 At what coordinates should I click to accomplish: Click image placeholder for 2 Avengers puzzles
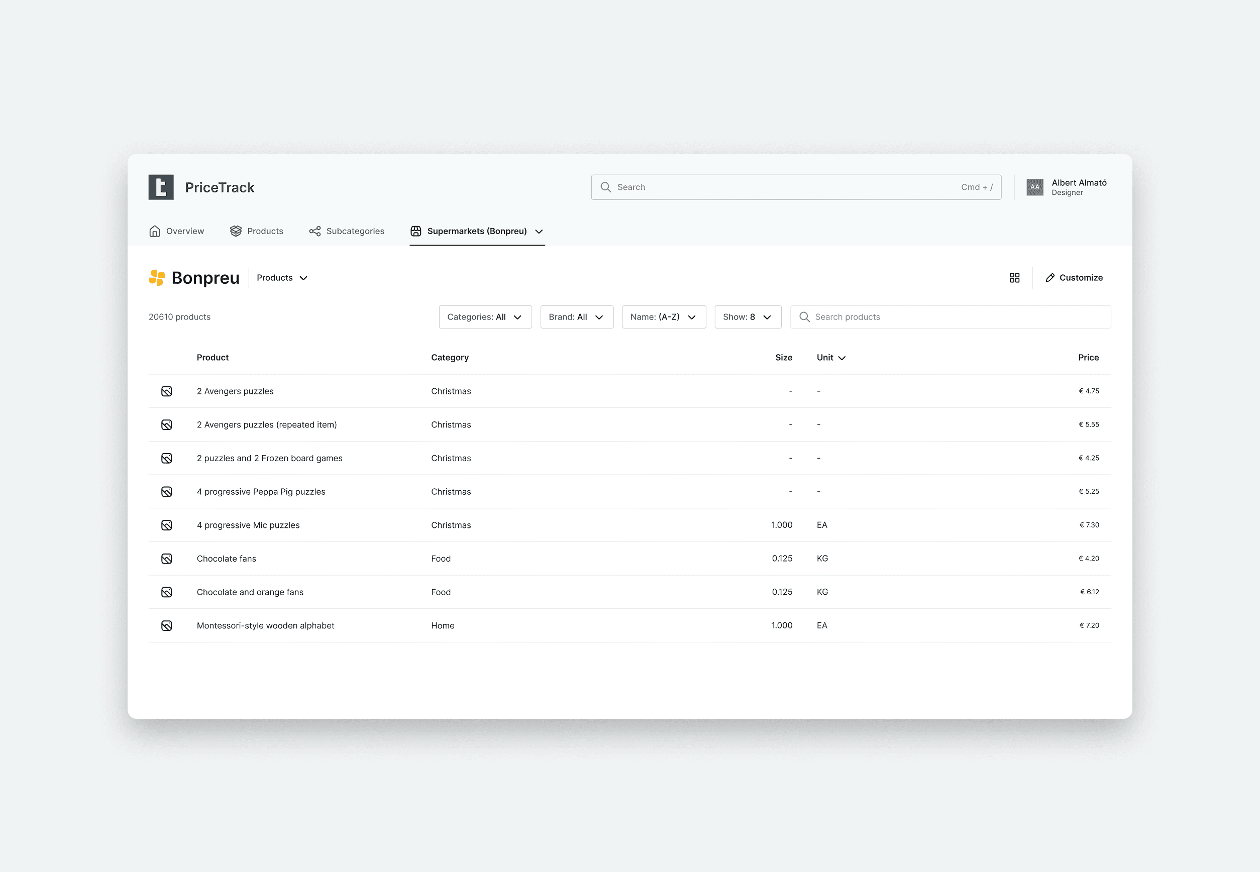pos(167,391)
